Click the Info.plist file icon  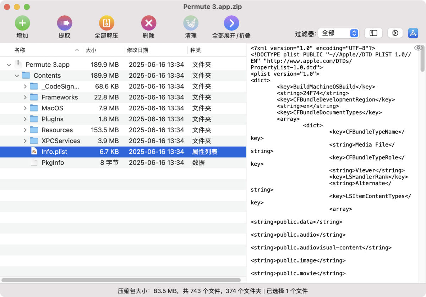[x=34, y=152]
